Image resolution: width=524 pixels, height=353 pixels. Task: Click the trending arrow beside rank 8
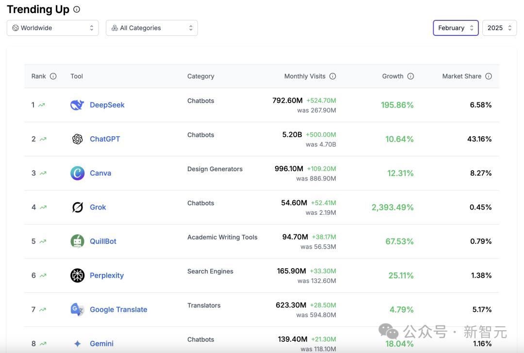pyautogui.click(x=43, y=343)
